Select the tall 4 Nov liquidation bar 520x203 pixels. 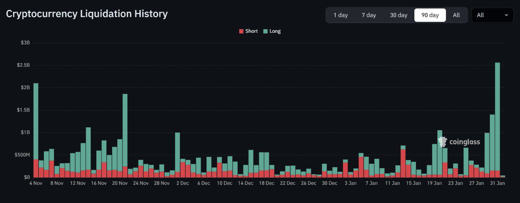tap(36, 121)
